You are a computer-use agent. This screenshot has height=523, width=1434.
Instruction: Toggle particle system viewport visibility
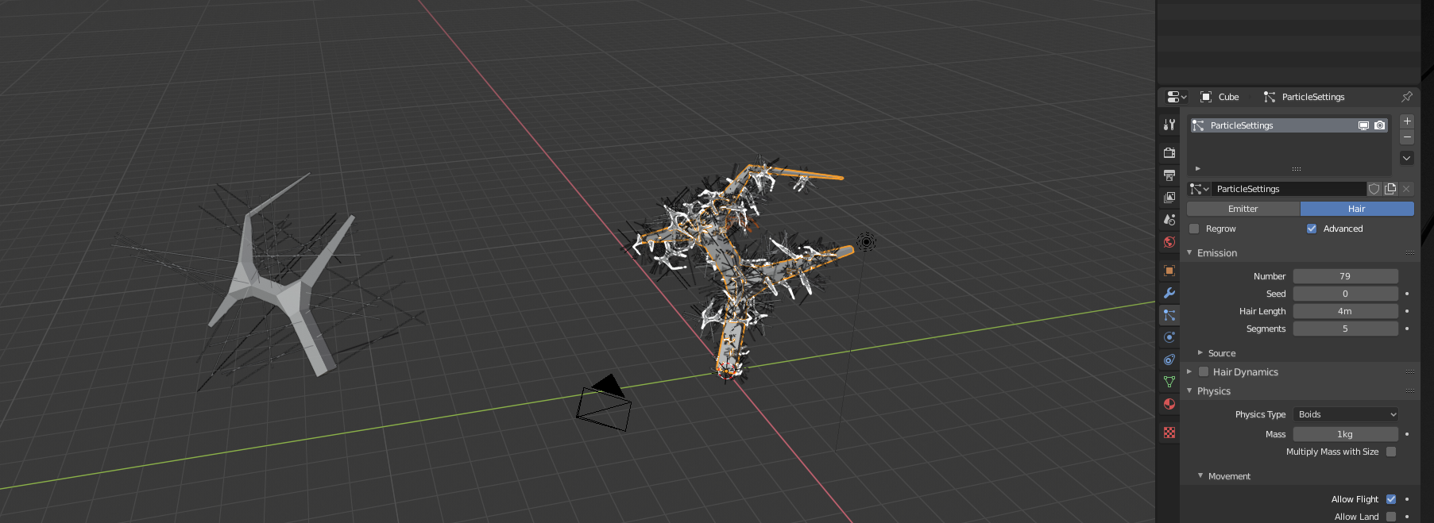tap(1363, 125)
